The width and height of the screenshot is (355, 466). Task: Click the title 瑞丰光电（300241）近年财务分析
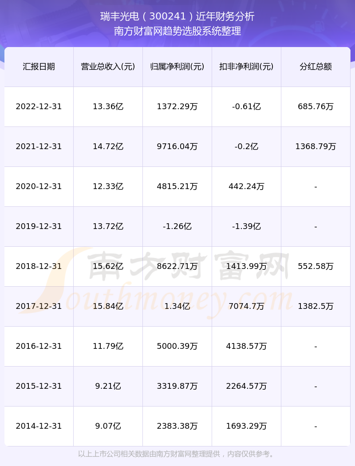tap(177, 16)
